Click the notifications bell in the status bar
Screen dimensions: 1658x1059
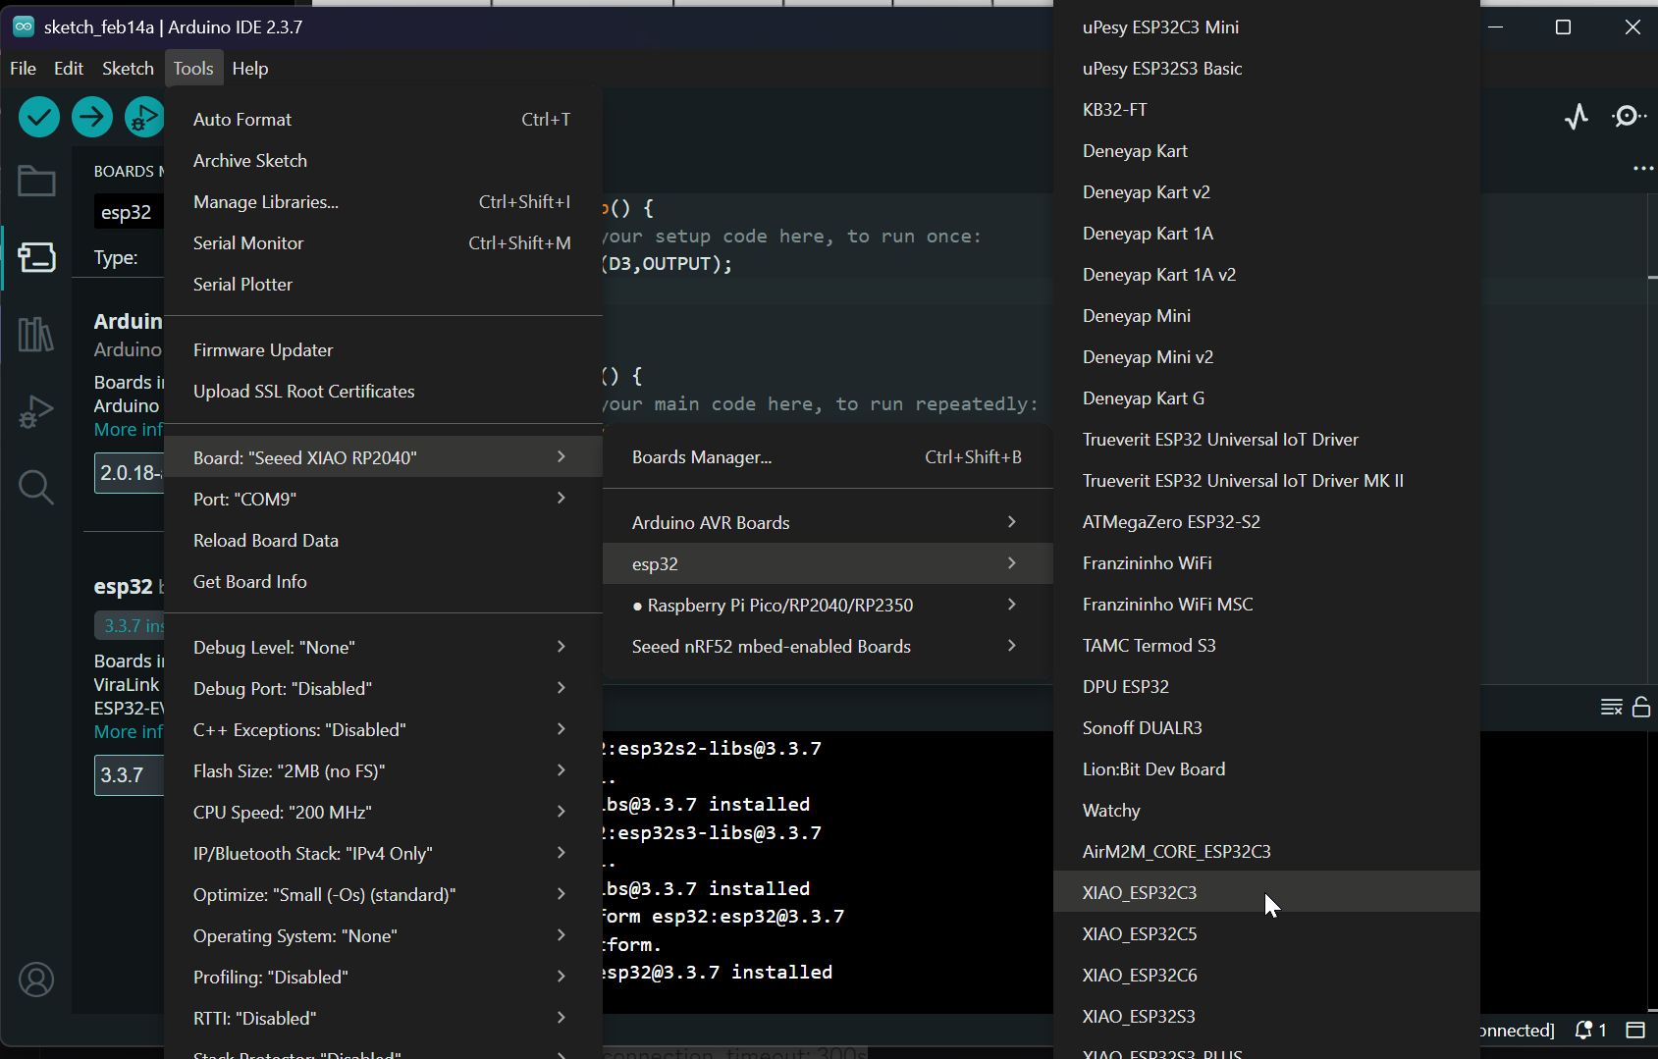1585,1031
